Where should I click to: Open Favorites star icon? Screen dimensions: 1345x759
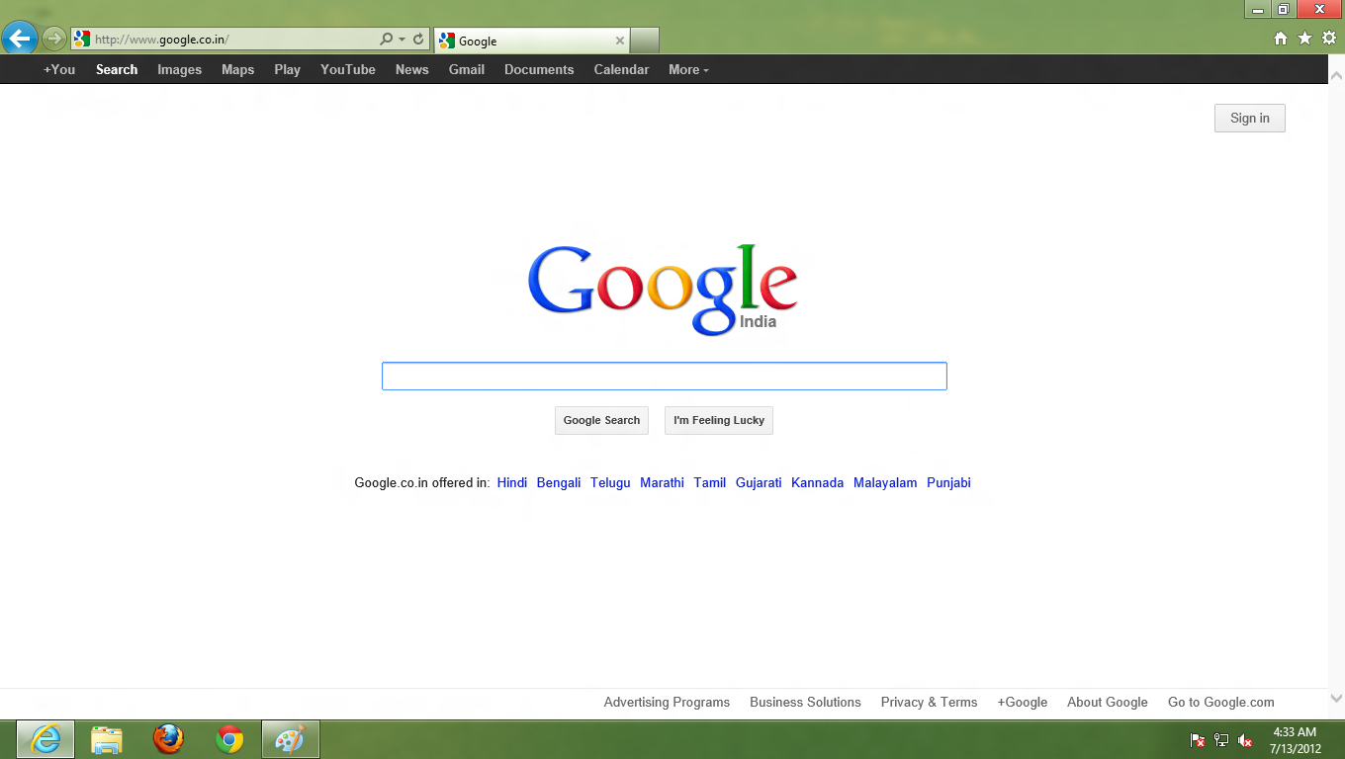point(1304,39)
